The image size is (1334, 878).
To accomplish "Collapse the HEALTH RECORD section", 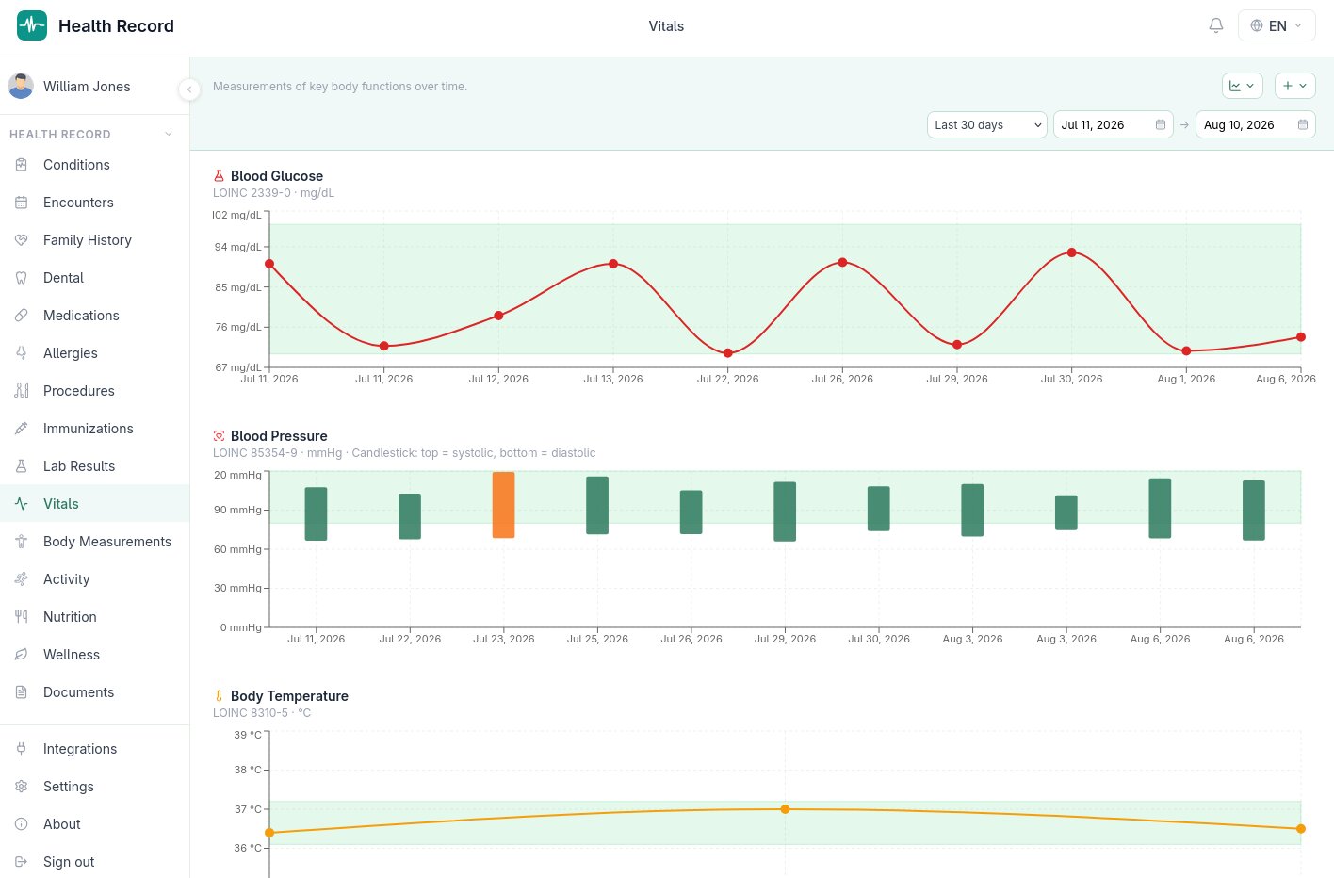I will [x=169, y=134].
